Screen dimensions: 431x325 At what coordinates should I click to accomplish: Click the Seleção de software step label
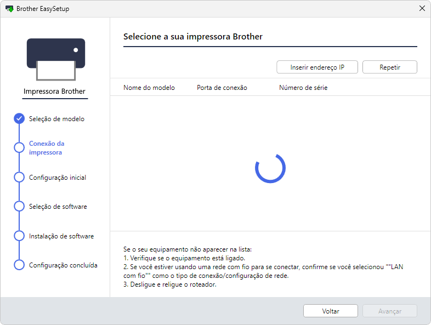click(x=58, y=207)
